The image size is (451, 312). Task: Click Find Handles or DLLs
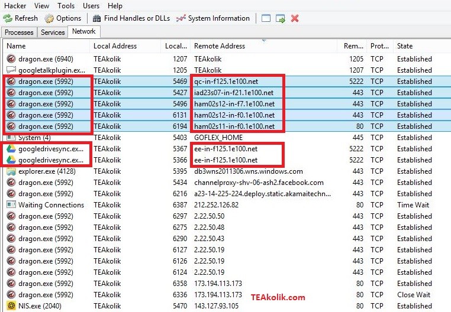(x=131, y=18)
